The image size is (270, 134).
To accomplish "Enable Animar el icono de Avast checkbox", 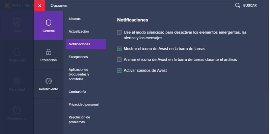I will 119,60.
